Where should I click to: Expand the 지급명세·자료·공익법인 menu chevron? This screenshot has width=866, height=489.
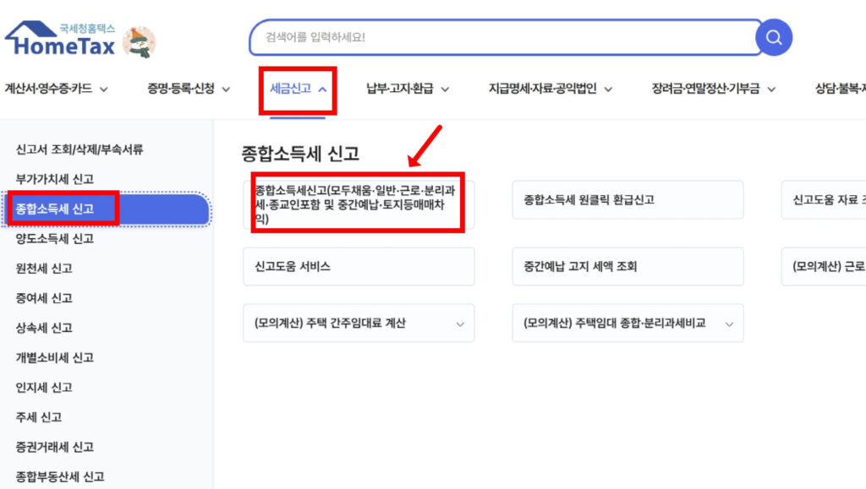(608, 90)
